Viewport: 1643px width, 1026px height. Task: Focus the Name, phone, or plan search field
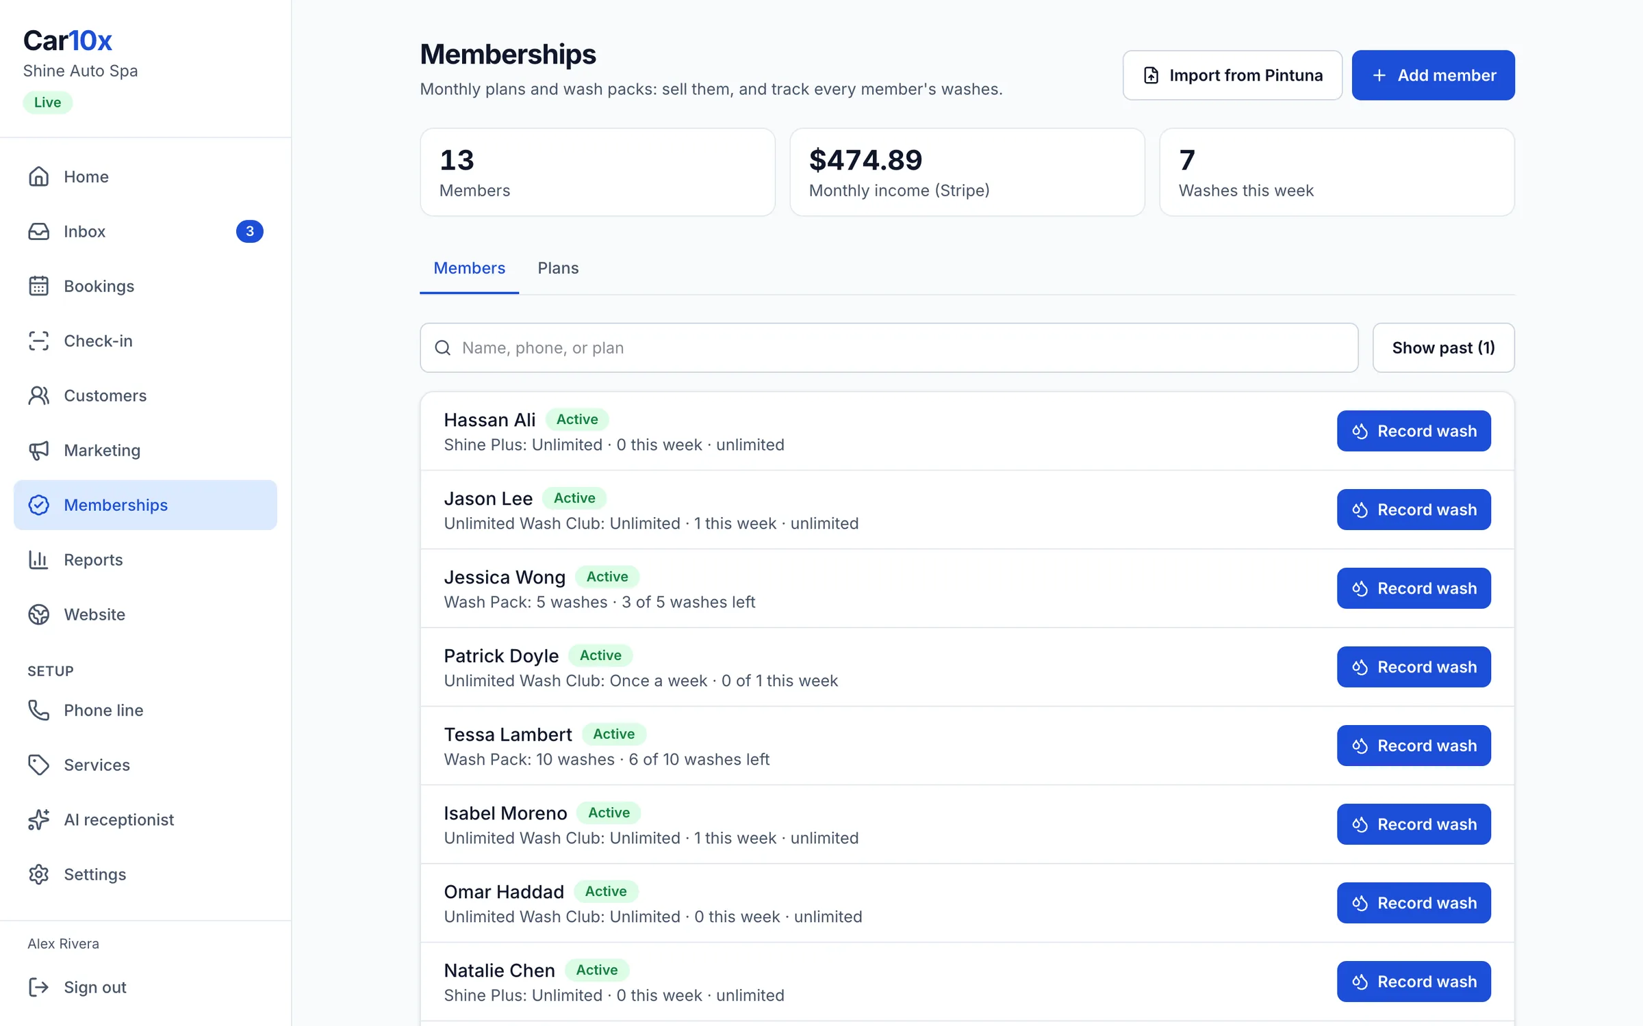tap(889, 347)
